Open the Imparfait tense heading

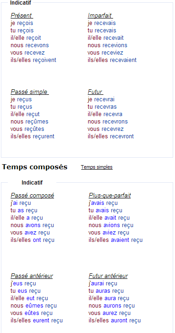click(100, 16)
